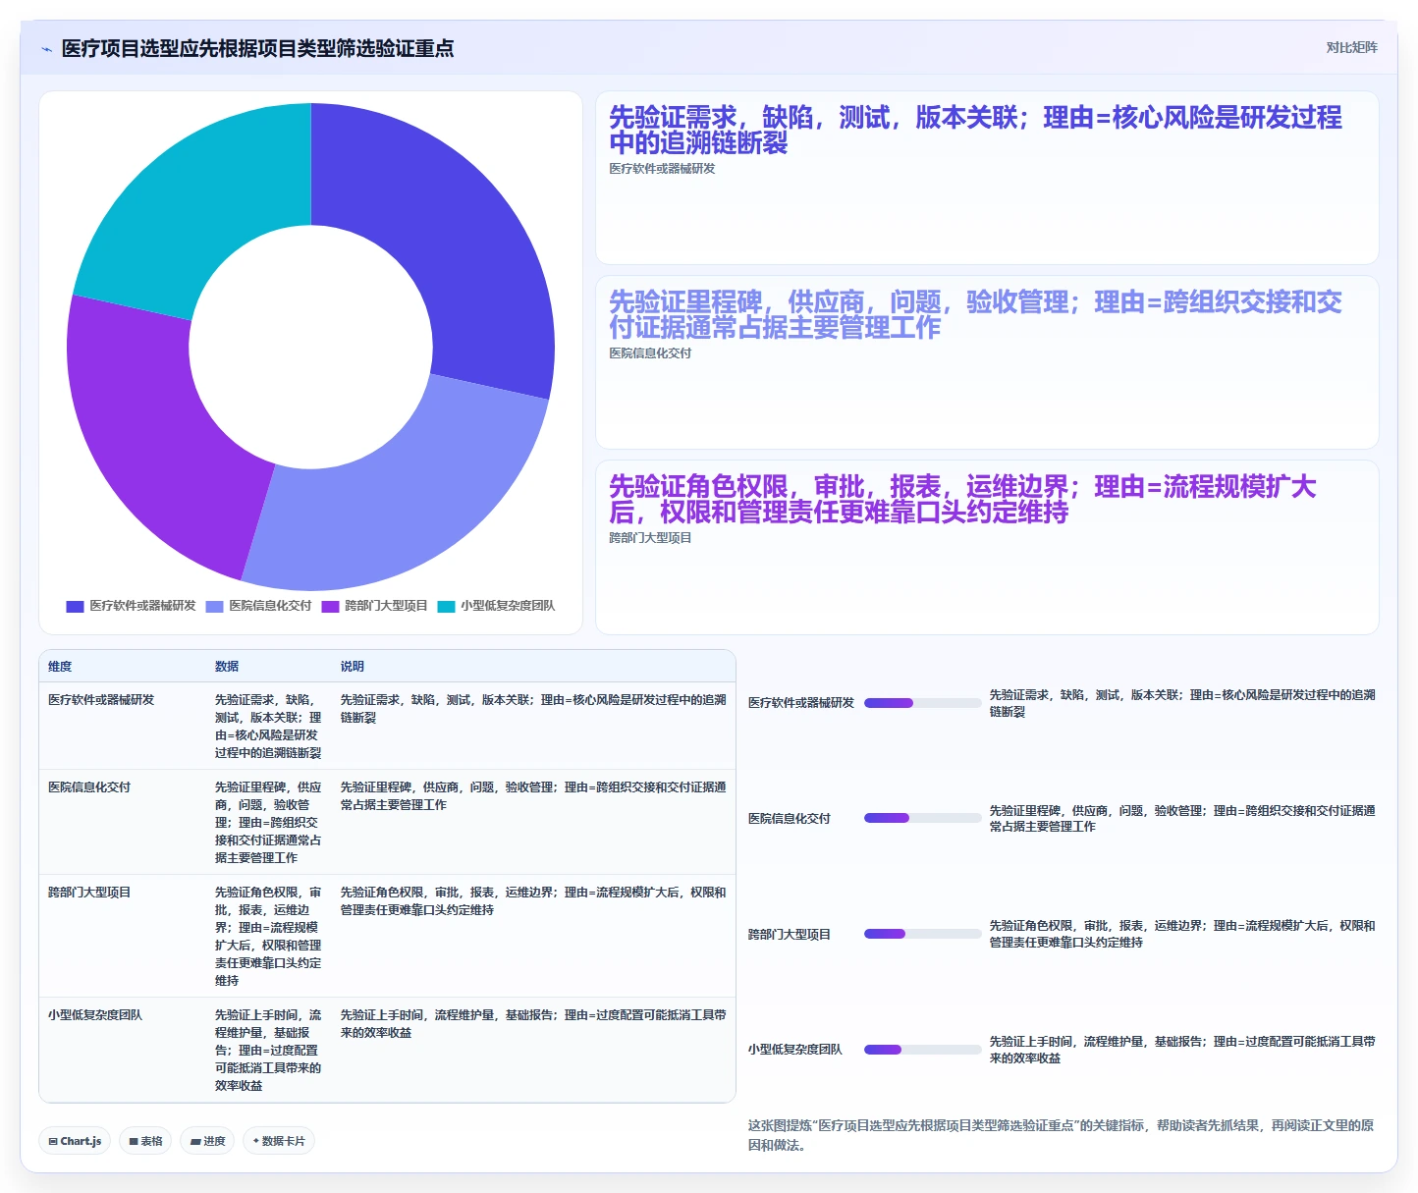Viewport: 1418px width, 1193px height.
Task: Toggle the 医疗软件或器械研发 legend swatch
Action: 75,607
